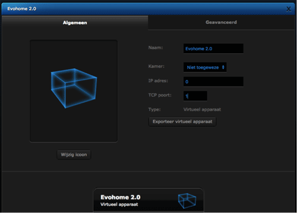This screenshot has width=297, height=213.
Task: Click the Kamer: label
Action: [156, 66]
